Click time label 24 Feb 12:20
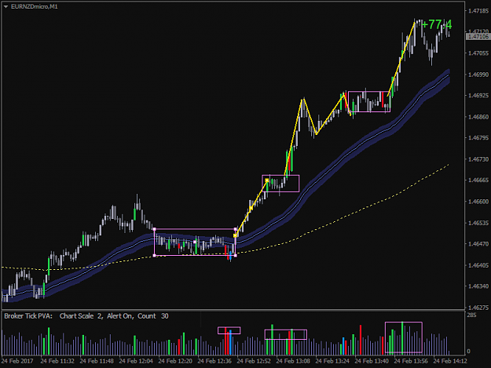 pyautogui.click(x=175, y=361)
